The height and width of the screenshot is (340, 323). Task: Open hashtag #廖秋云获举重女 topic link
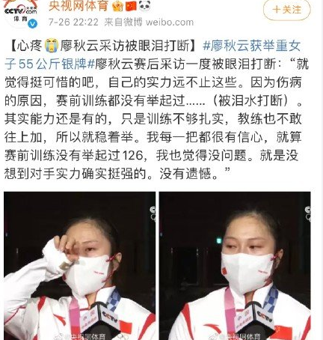[x=252, y=46]
